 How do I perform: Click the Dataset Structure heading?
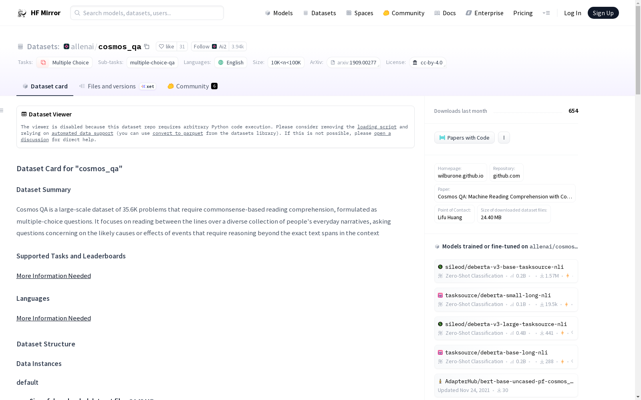[46, 344]
